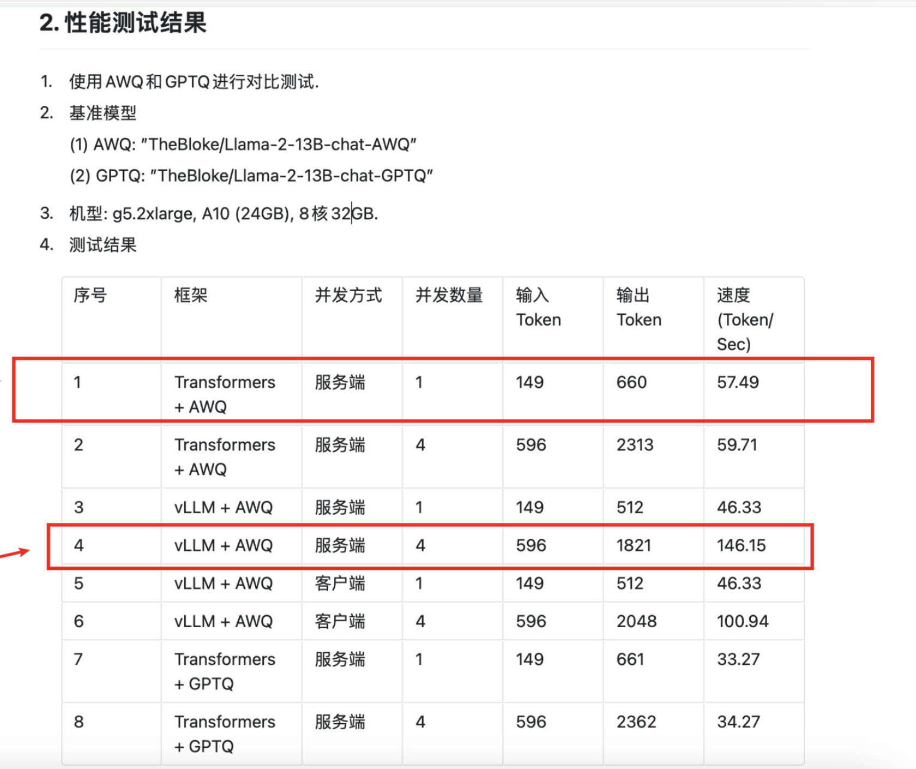Click 'Transformers + GPTQ' in row 7

(x=225, y=671)
